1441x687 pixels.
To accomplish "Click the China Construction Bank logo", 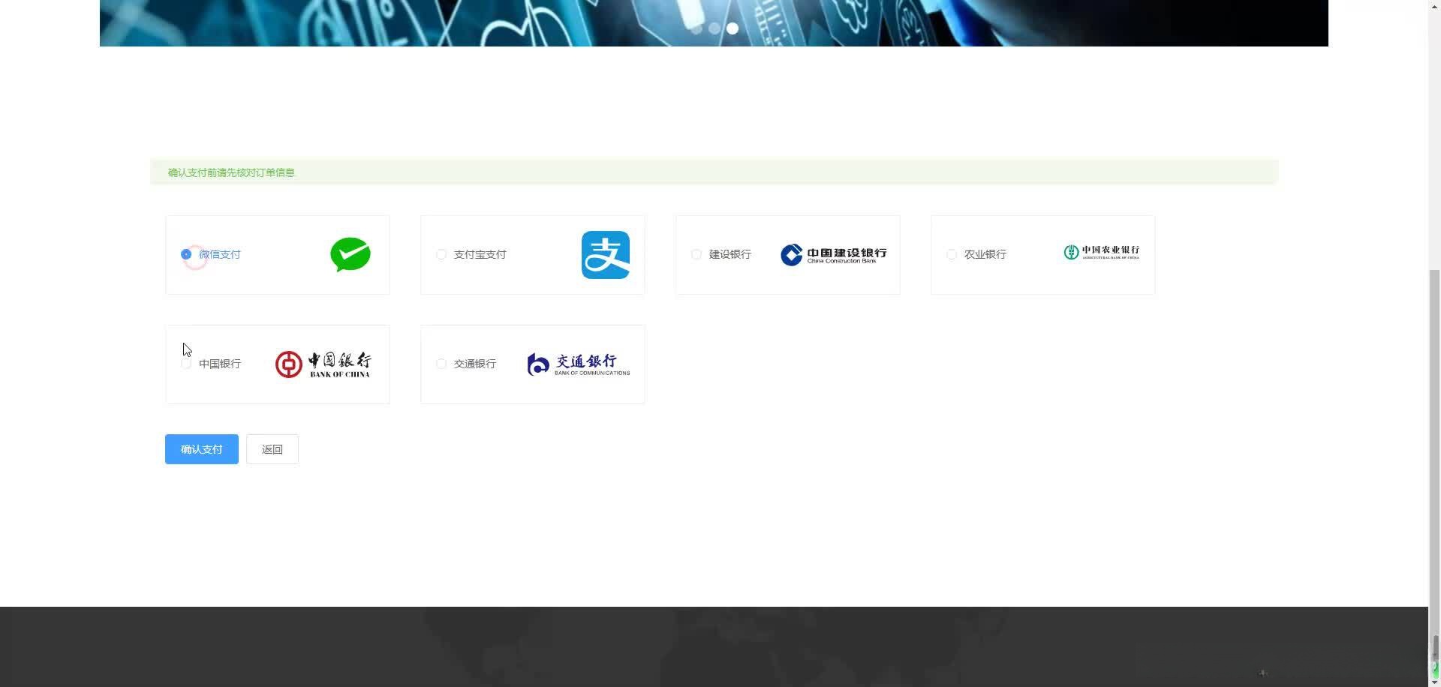I will (833, 255).
